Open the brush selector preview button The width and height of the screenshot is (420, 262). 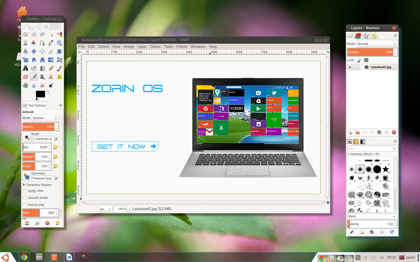[26, 137]
